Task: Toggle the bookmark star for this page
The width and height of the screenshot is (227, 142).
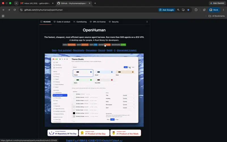Action: (188, 10)
